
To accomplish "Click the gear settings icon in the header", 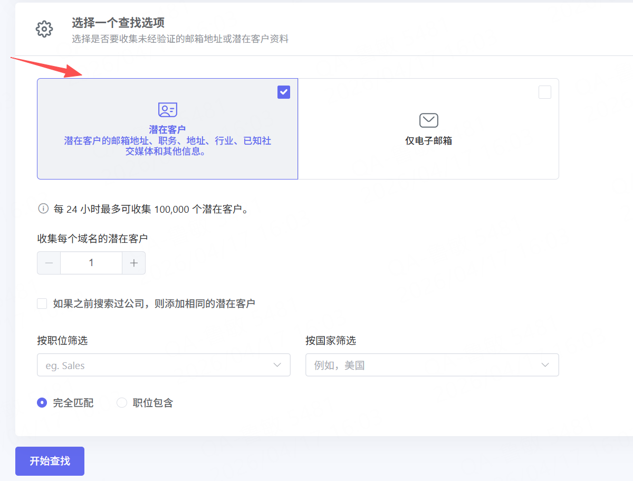I will pos(44,30).
